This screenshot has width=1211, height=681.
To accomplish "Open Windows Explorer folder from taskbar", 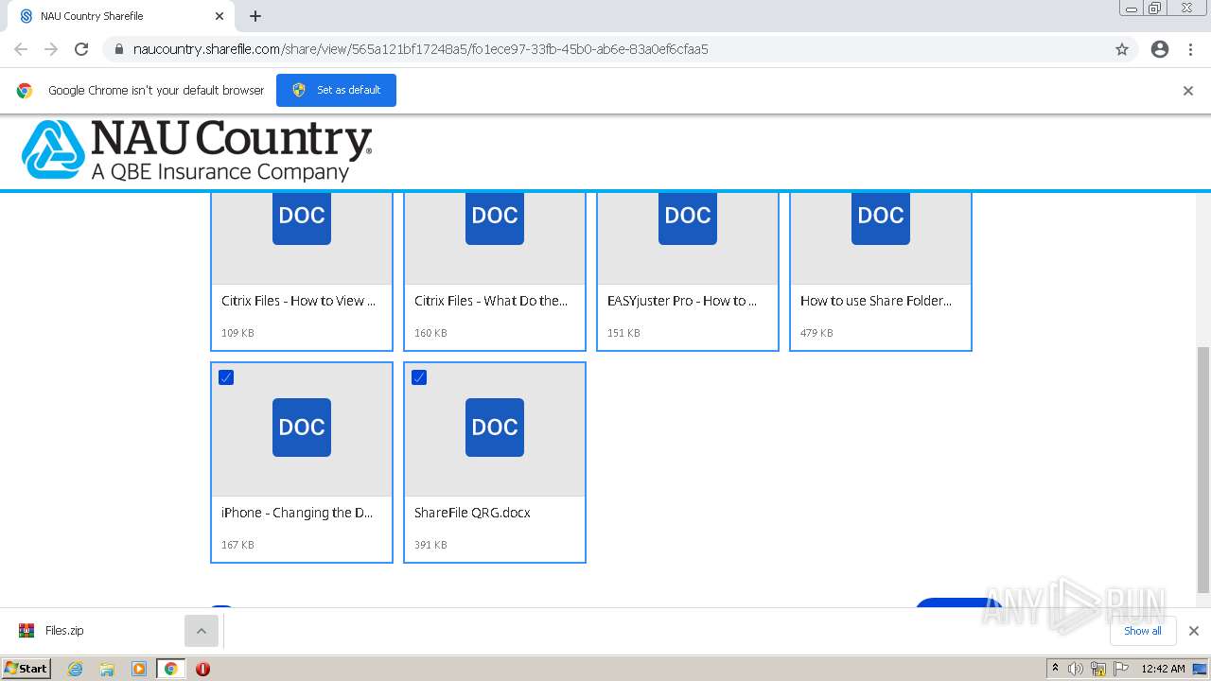I will 107,669.
